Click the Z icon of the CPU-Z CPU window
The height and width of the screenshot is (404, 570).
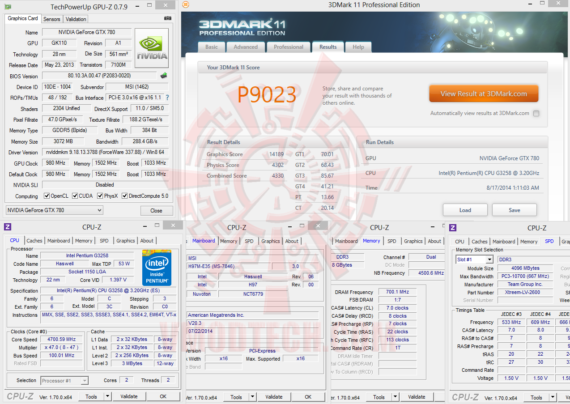click(x=8, y=227)
